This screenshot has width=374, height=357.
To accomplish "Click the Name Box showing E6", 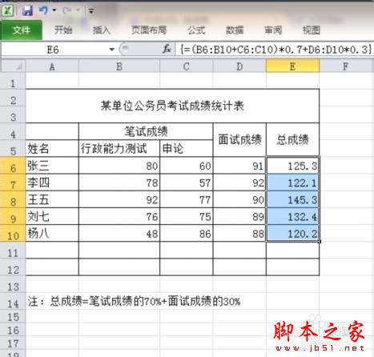I will 54,50.
